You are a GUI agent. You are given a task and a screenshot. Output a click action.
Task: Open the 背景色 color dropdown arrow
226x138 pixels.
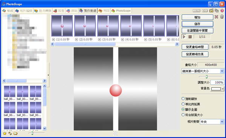(223, 89)
